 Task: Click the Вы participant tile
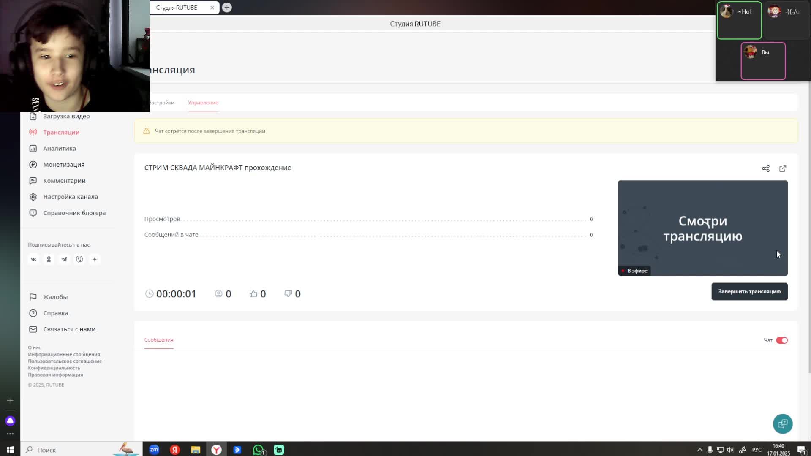click(x=763, y=61)
